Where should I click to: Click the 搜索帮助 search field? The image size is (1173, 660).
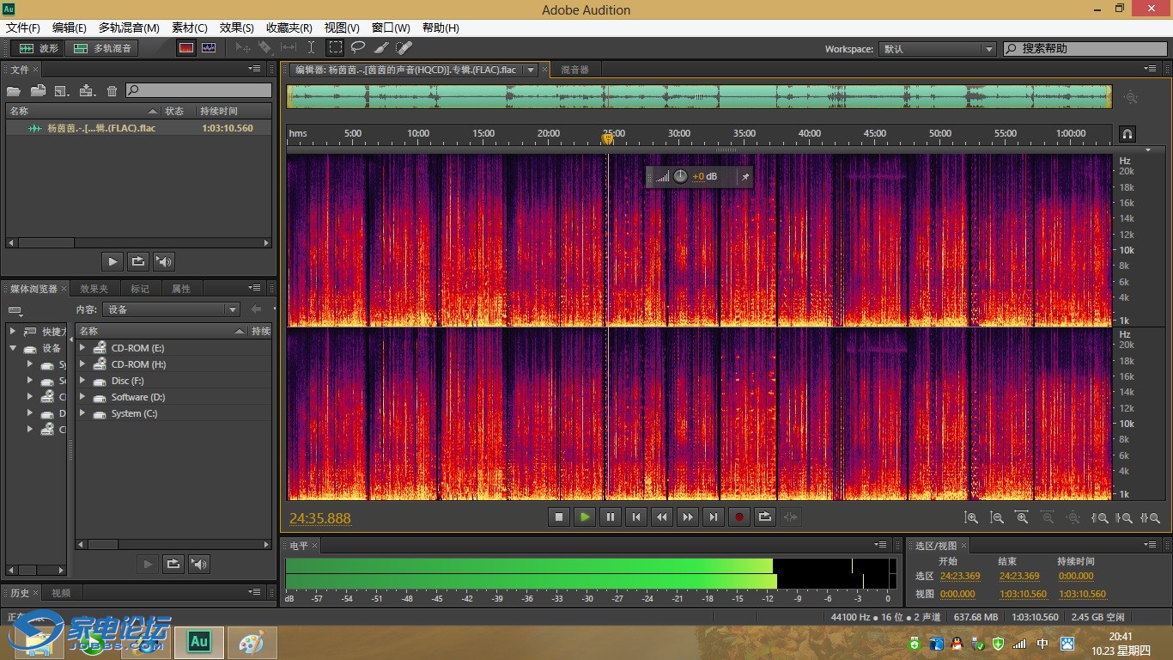(1085, 49)
